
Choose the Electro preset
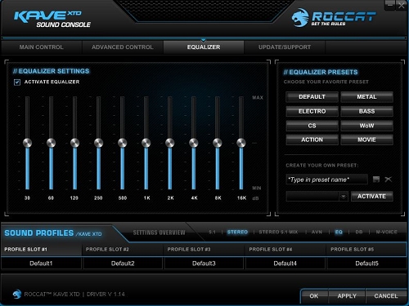(312, 111)
